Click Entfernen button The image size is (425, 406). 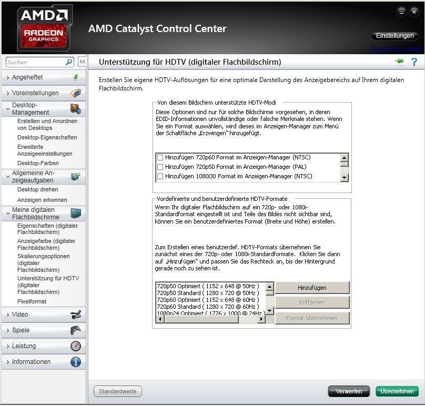(312, 302)
